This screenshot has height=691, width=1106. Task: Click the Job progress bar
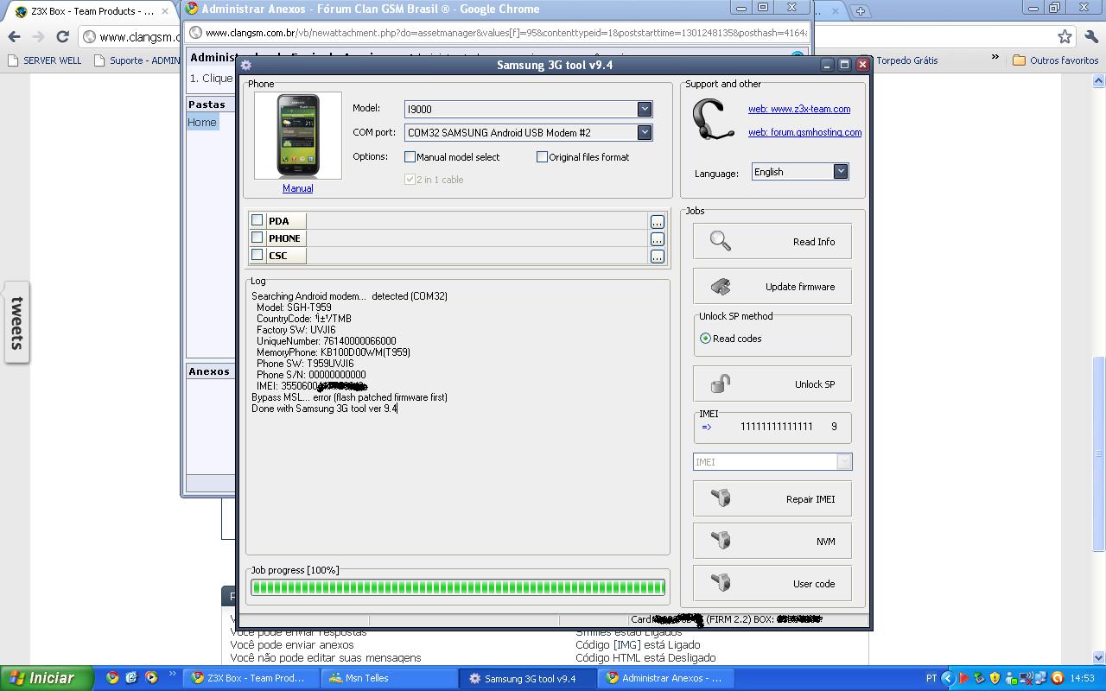tap(458, 587)
